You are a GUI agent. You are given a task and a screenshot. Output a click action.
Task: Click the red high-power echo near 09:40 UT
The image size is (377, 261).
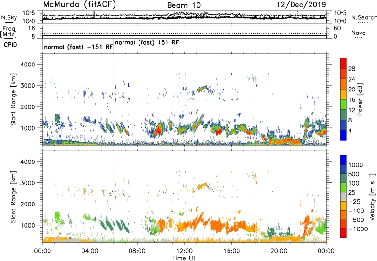pos(158,130)
